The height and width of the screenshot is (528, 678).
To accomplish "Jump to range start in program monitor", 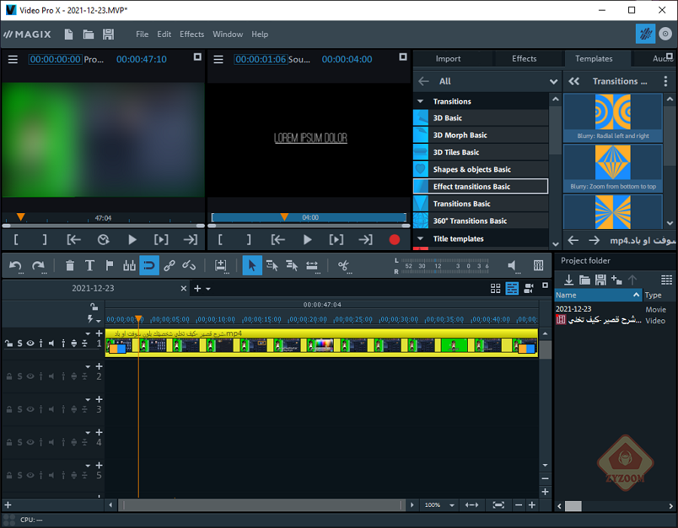I will [74, 240].
